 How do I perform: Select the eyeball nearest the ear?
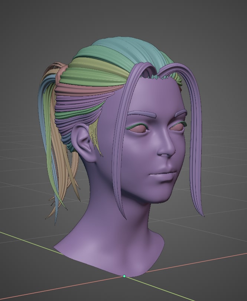click(138, 129)
